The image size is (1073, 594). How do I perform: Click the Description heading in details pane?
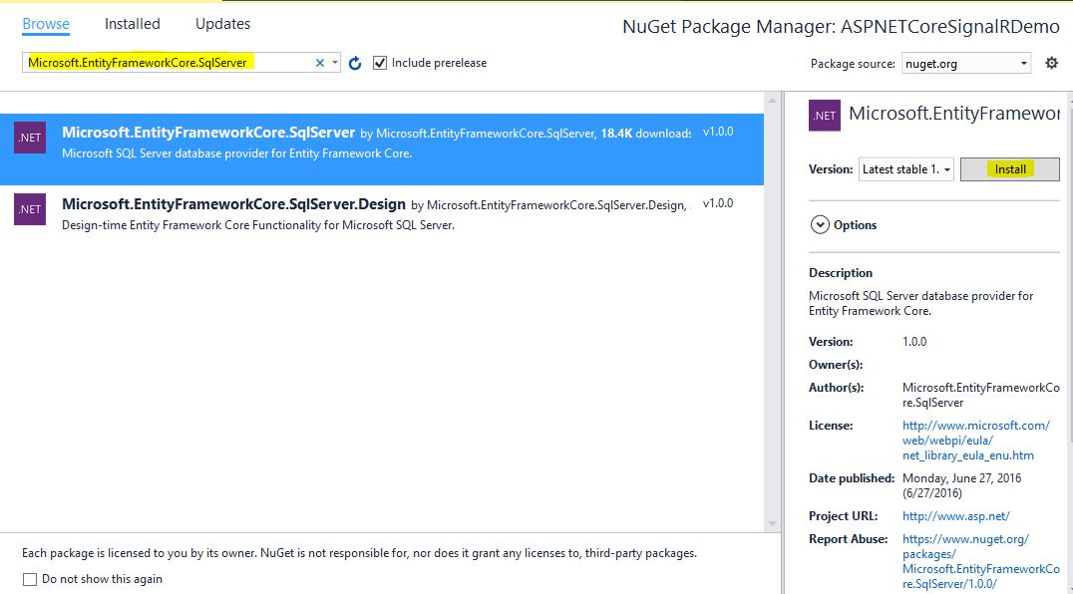(x=841, y=273)
